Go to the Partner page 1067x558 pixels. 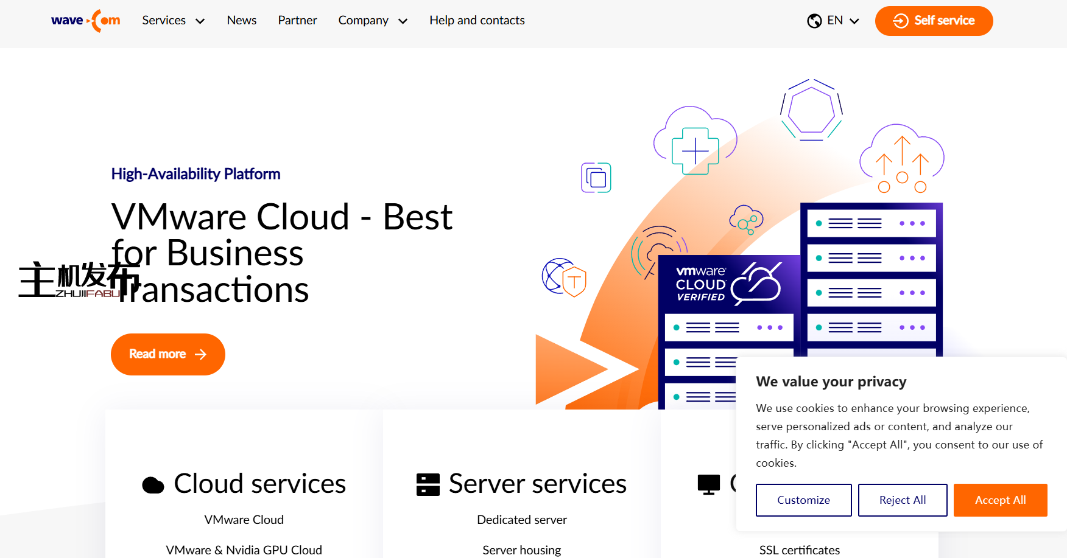(297, 21)
